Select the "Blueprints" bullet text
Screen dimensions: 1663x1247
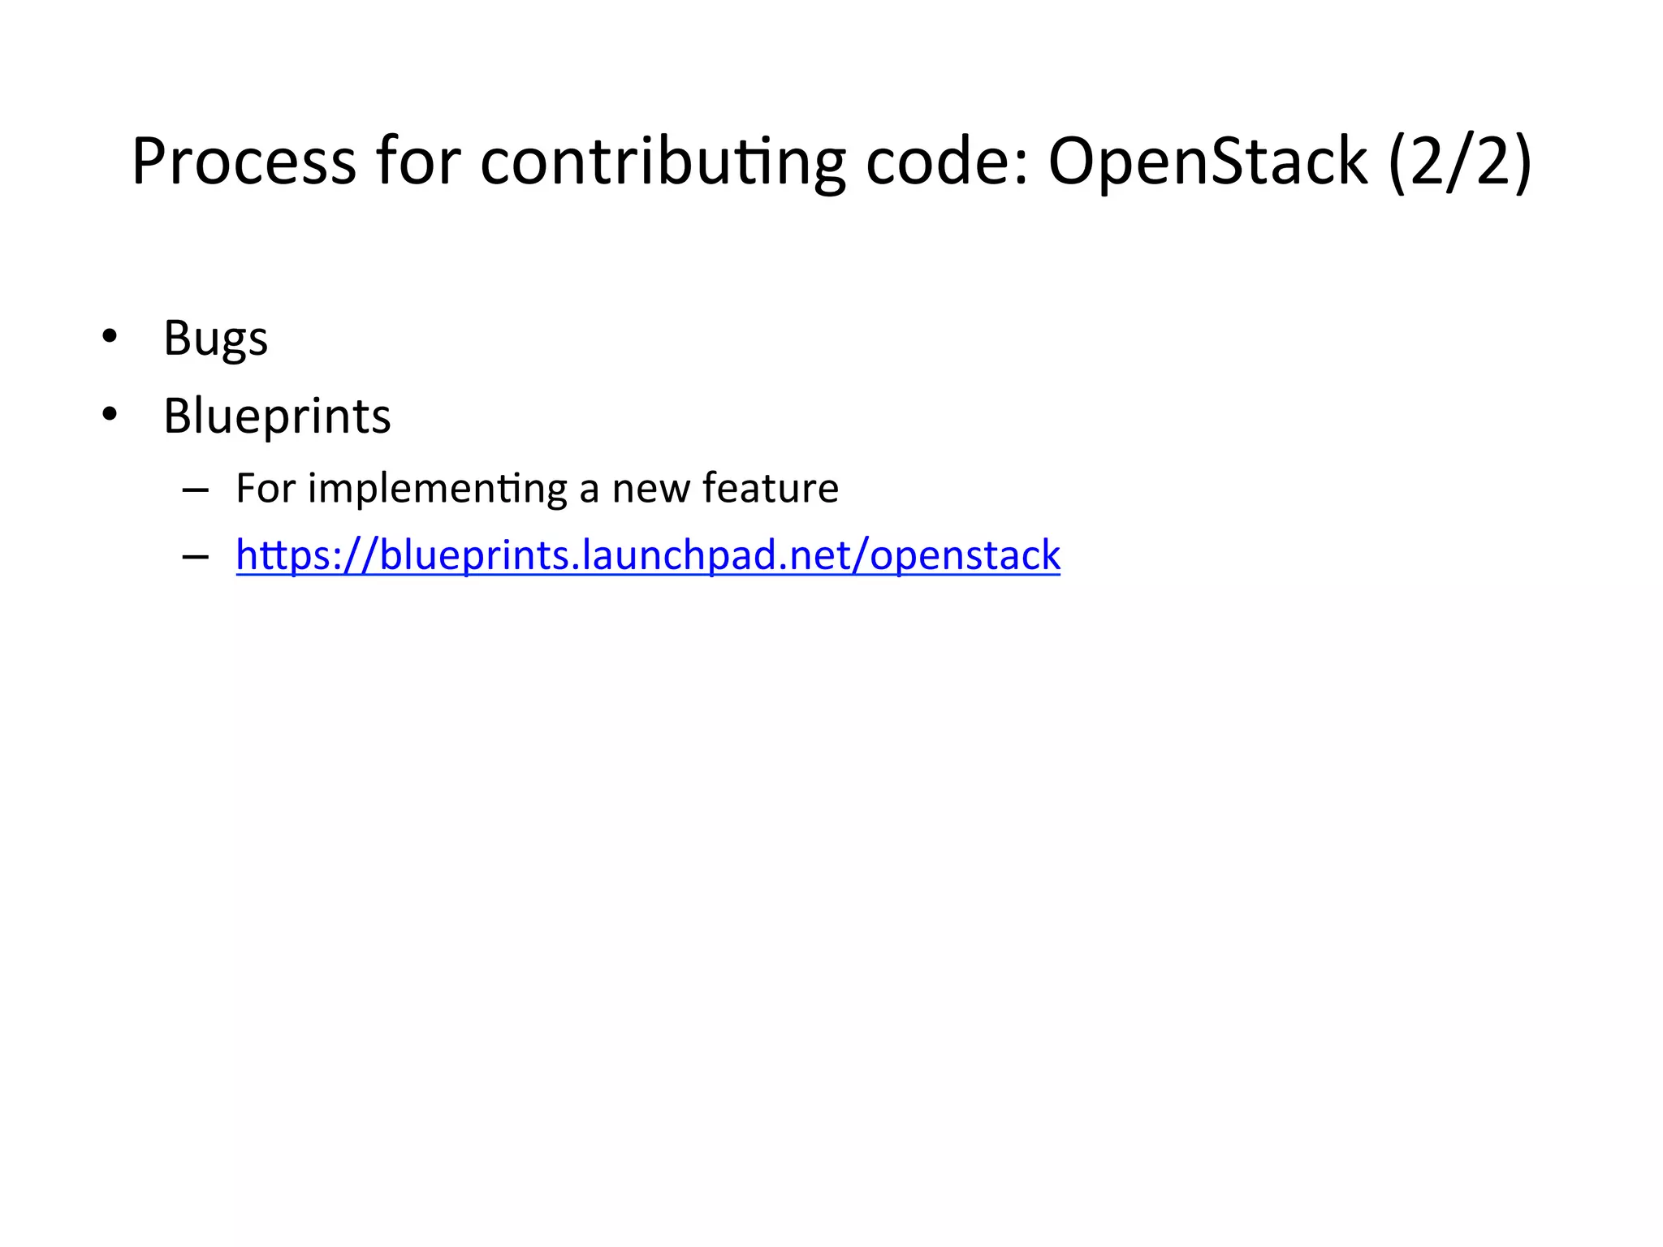pyautogui.click(x=277, y=416)
